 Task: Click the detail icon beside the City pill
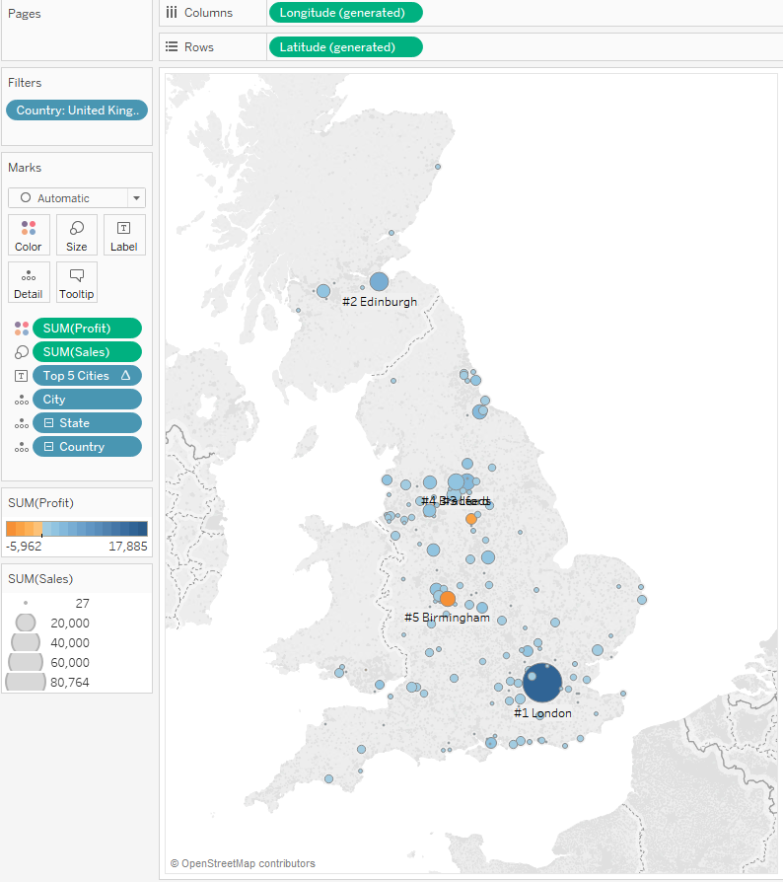(20, 399)
